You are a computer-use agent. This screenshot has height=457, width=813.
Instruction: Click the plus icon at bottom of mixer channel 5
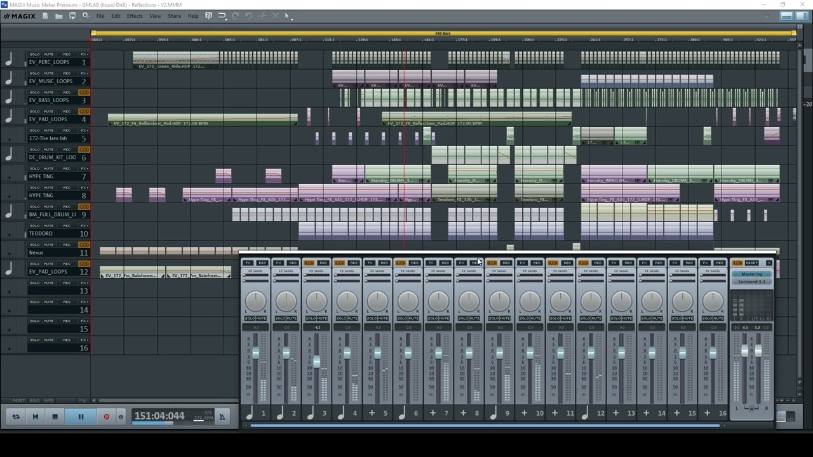pos(372,413)
